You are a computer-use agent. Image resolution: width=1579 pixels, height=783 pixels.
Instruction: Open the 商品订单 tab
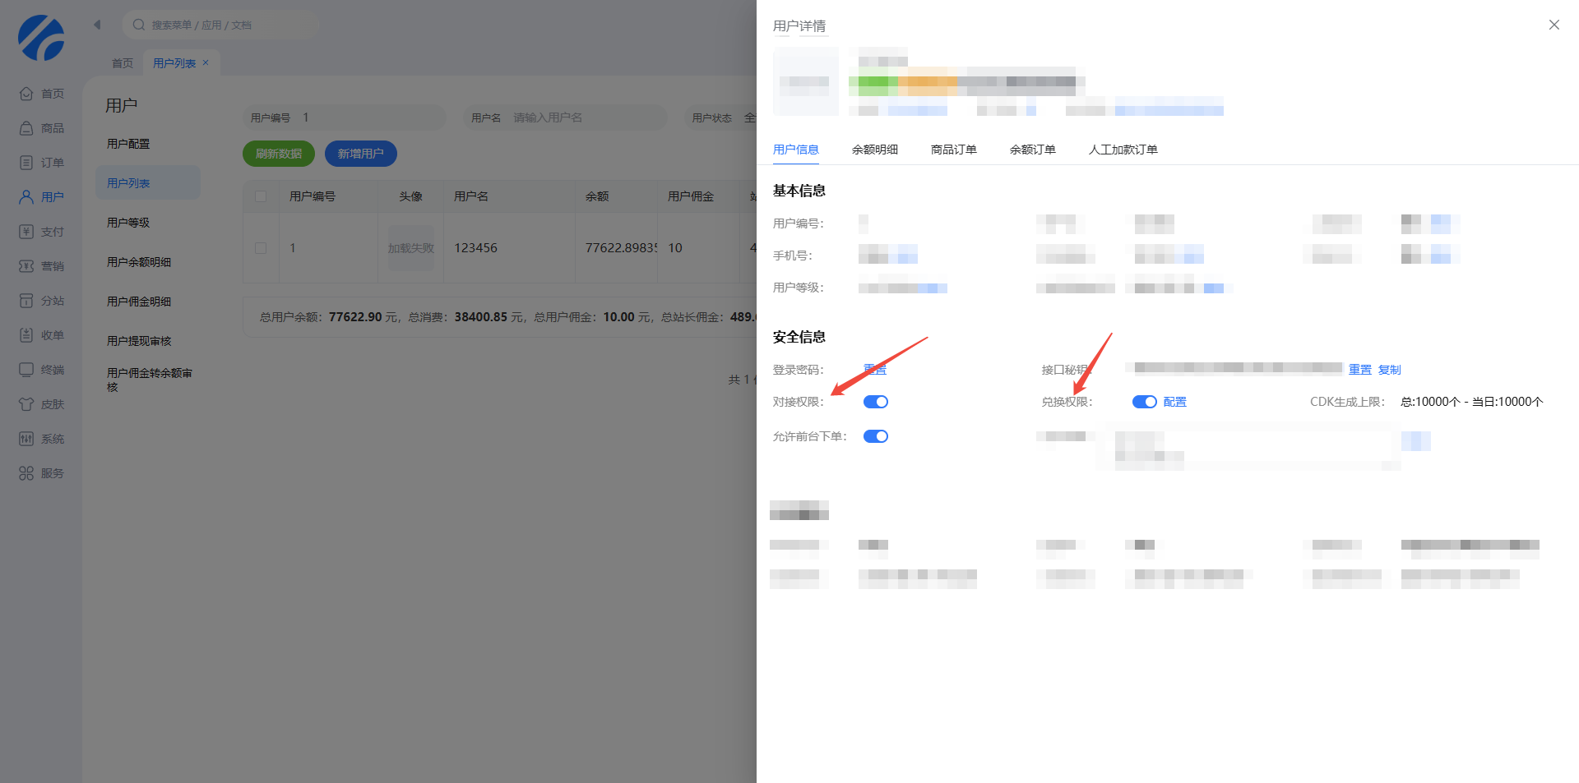(953, 150)
